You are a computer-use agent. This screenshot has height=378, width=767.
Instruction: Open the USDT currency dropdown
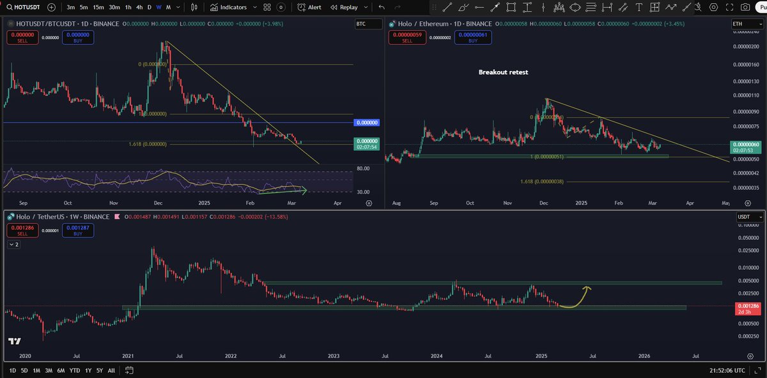coord(750,217)
